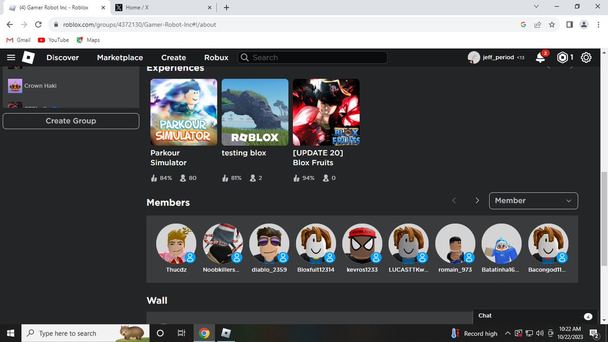The height and width of the screenshot is (342, 608).
Task: Open a new browser tab
Action: pos(226,8)
